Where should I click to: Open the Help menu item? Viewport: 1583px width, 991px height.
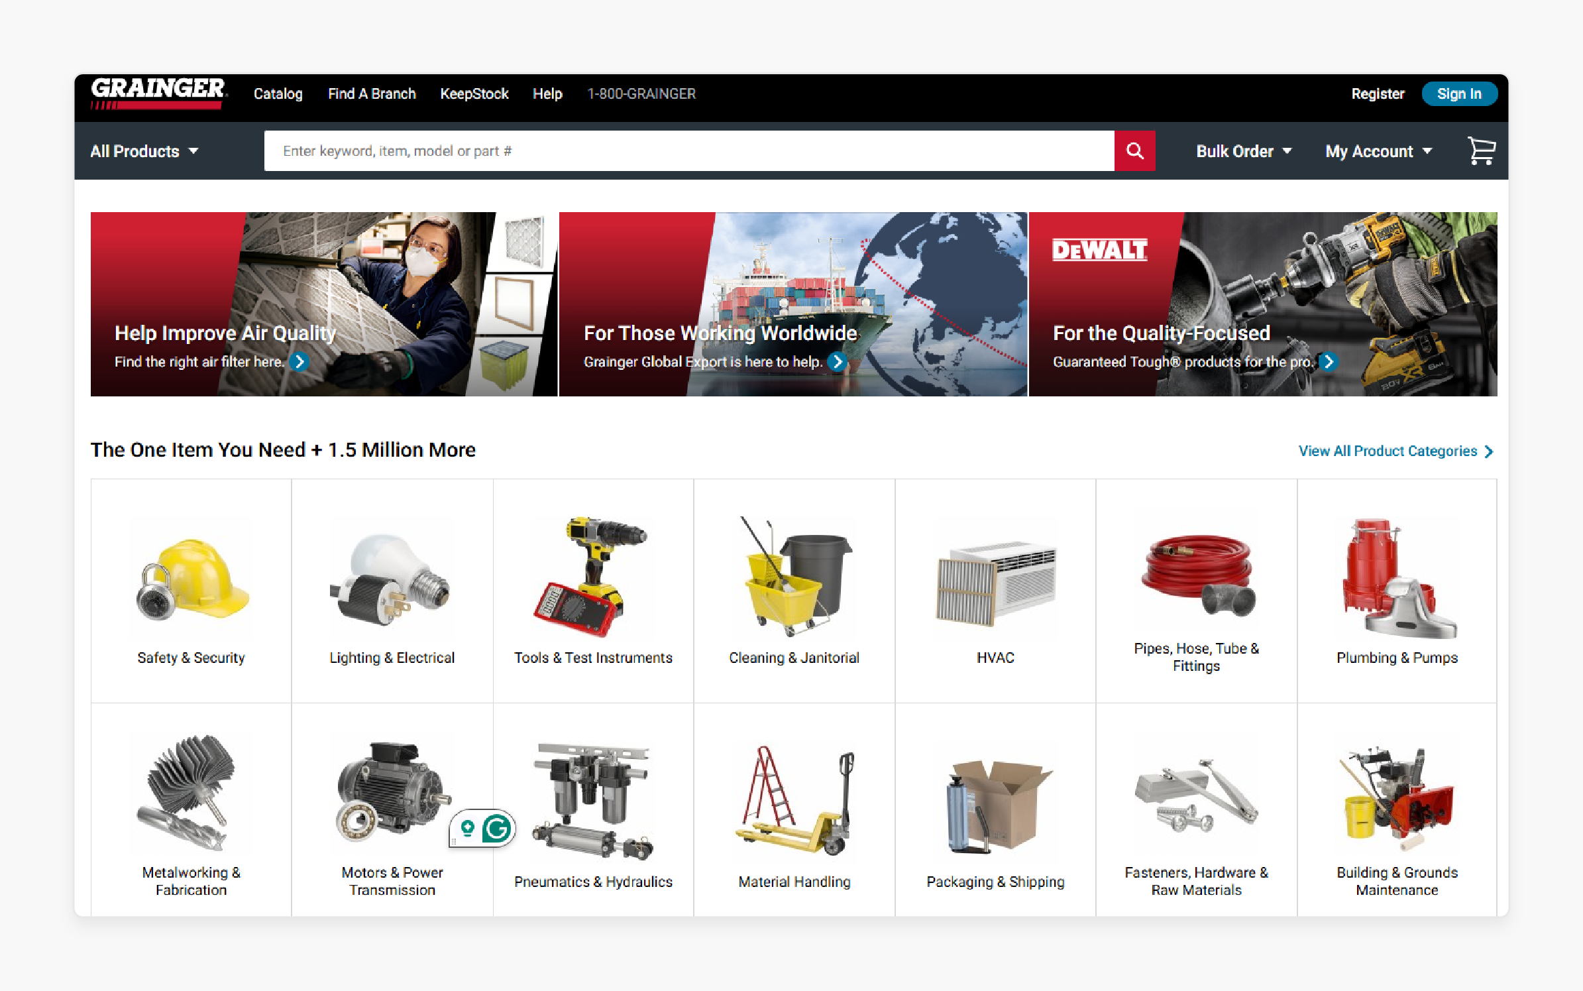pos(547,93)
